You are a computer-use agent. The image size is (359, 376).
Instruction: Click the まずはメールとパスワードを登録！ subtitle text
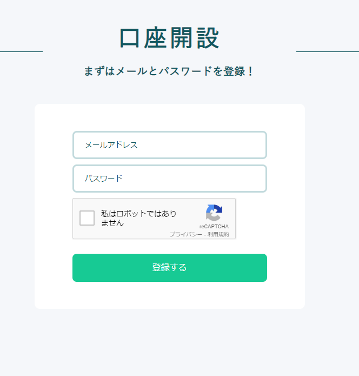point(169,71)
